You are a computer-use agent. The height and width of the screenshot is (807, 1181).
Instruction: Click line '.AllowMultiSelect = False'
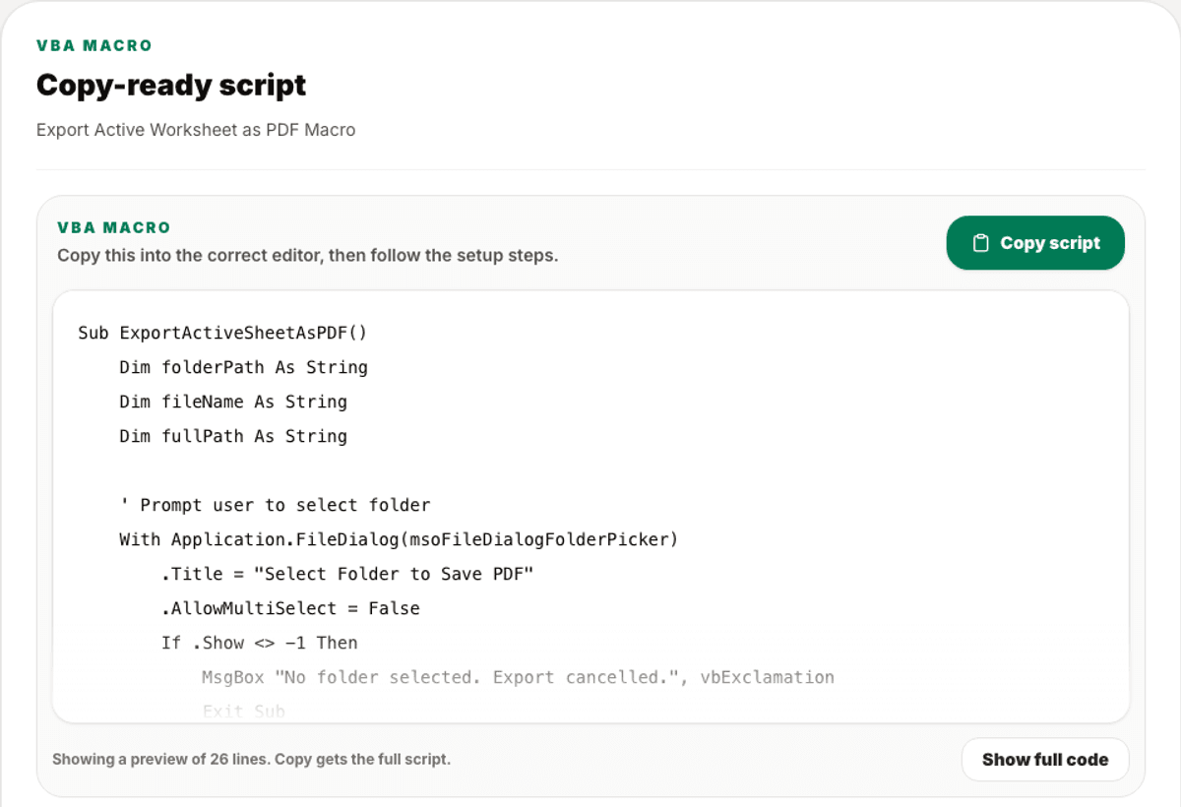point(290,608)
